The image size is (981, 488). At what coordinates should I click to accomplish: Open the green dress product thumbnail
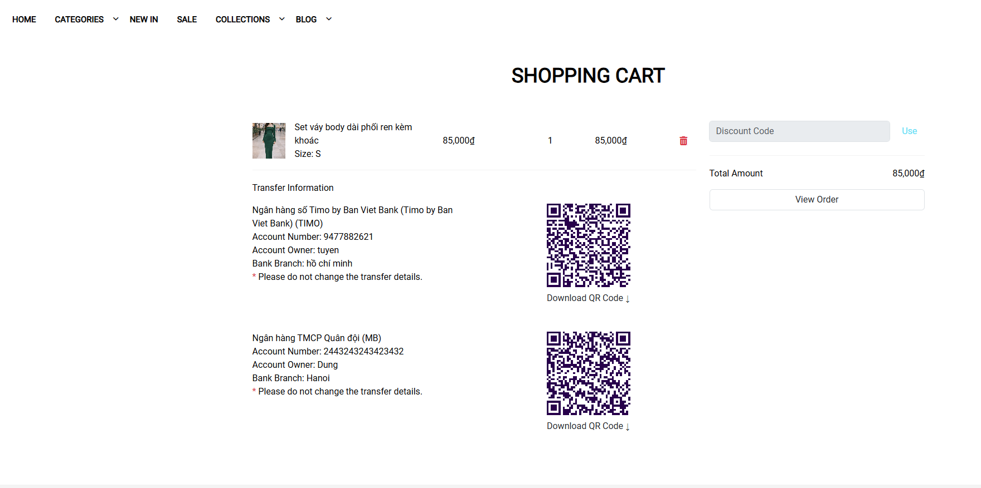pyautogui.click(x=269, y=141)
